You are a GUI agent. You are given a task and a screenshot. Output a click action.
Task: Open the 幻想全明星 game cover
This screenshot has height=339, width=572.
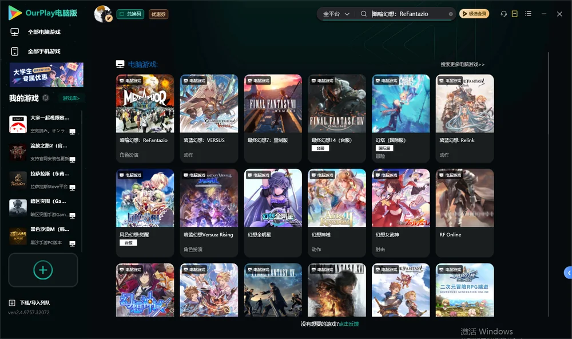(x=273, y=198)
